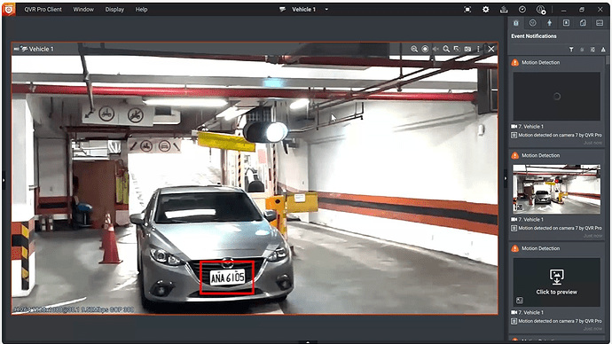Viewport: 612px width, 344px height.
Task: Toggle the alert icon in notifications toolbar
Action: [x=603, y=50]
